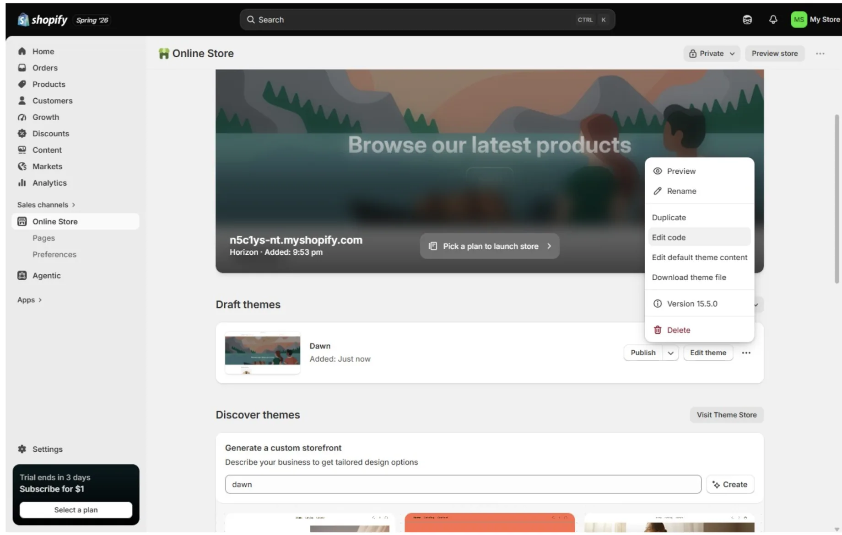Click the chevron on Pick a plan button
This screenshot has width=842, height=535.
coord(549,246)
